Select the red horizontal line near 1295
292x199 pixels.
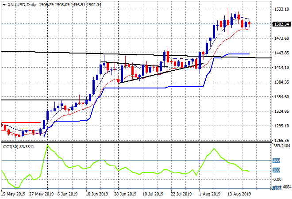click(21, 122)
